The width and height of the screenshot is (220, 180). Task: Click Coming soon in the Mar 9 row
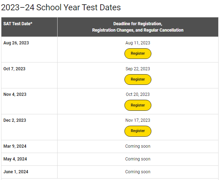pos(138,146)
